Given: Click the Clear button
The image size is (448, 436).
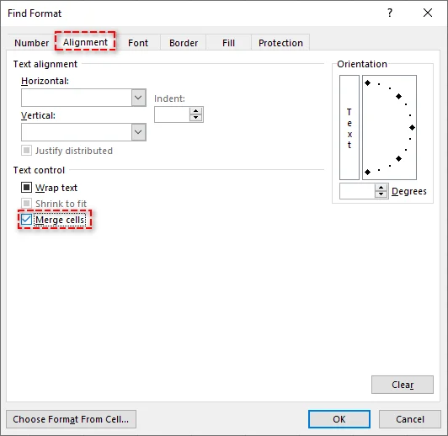Looking at the screenshot, I should 403,385.
